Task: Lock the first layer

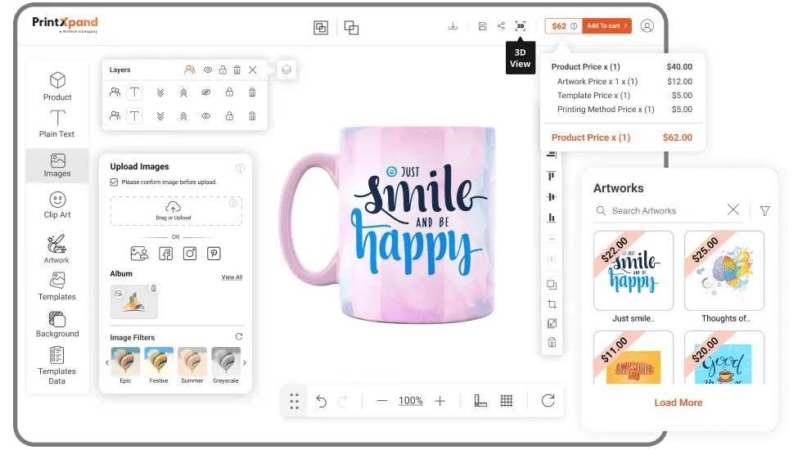Action: pos(229,92)
